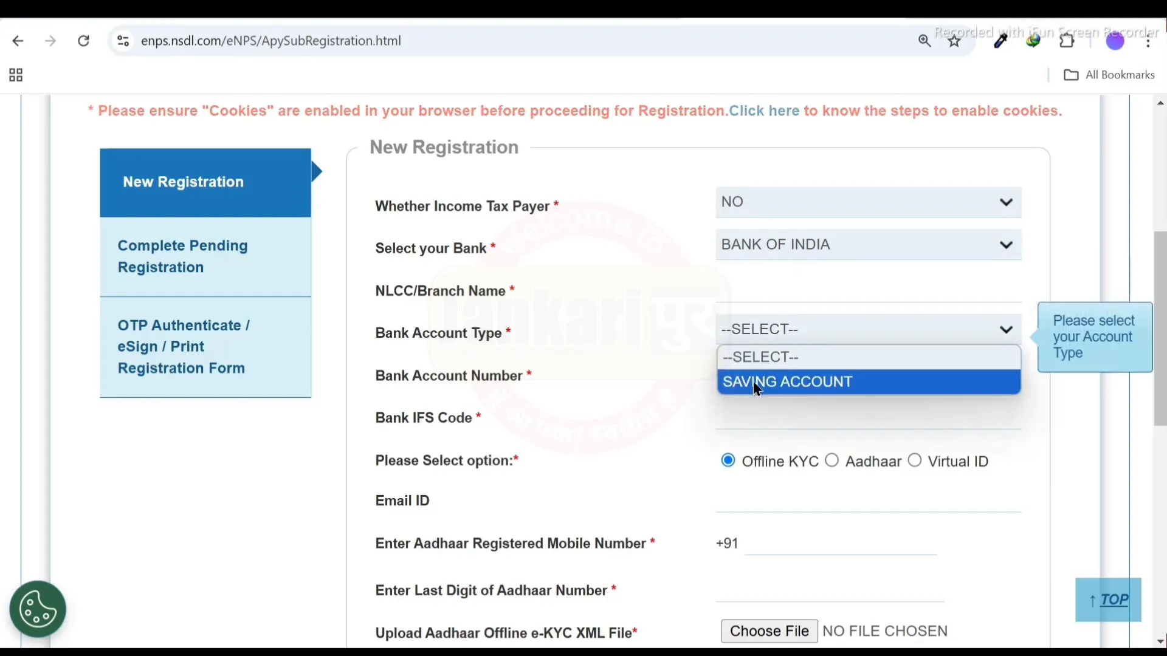Click the Bank Account Number input field
1167x656 pixels.
tap(868, 375)
